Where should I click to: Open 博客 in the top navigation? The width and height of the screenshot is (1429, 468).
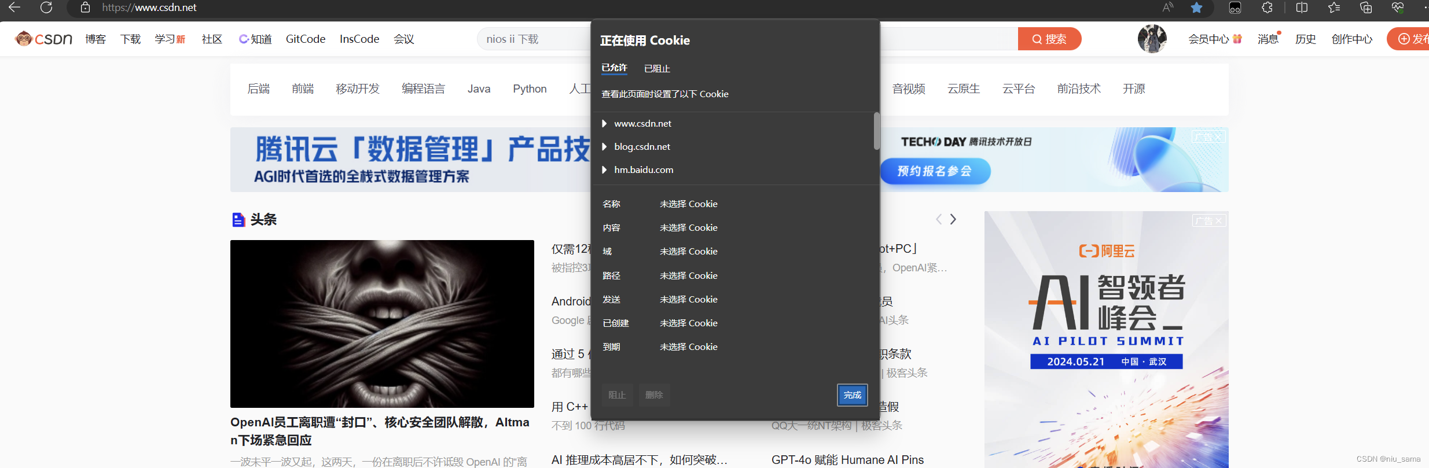coord(95,39)
